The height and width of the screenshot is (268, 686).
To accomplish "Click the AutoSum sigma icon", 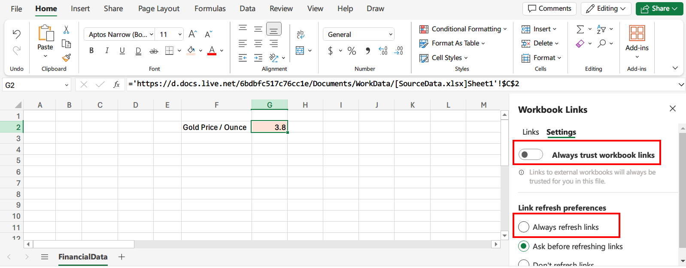I will 580,29.
